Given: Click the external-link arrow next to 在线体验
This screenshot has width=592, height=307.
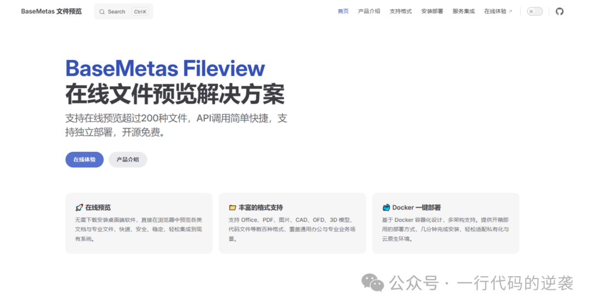Looking at the screenshot, I should (510, 12).
